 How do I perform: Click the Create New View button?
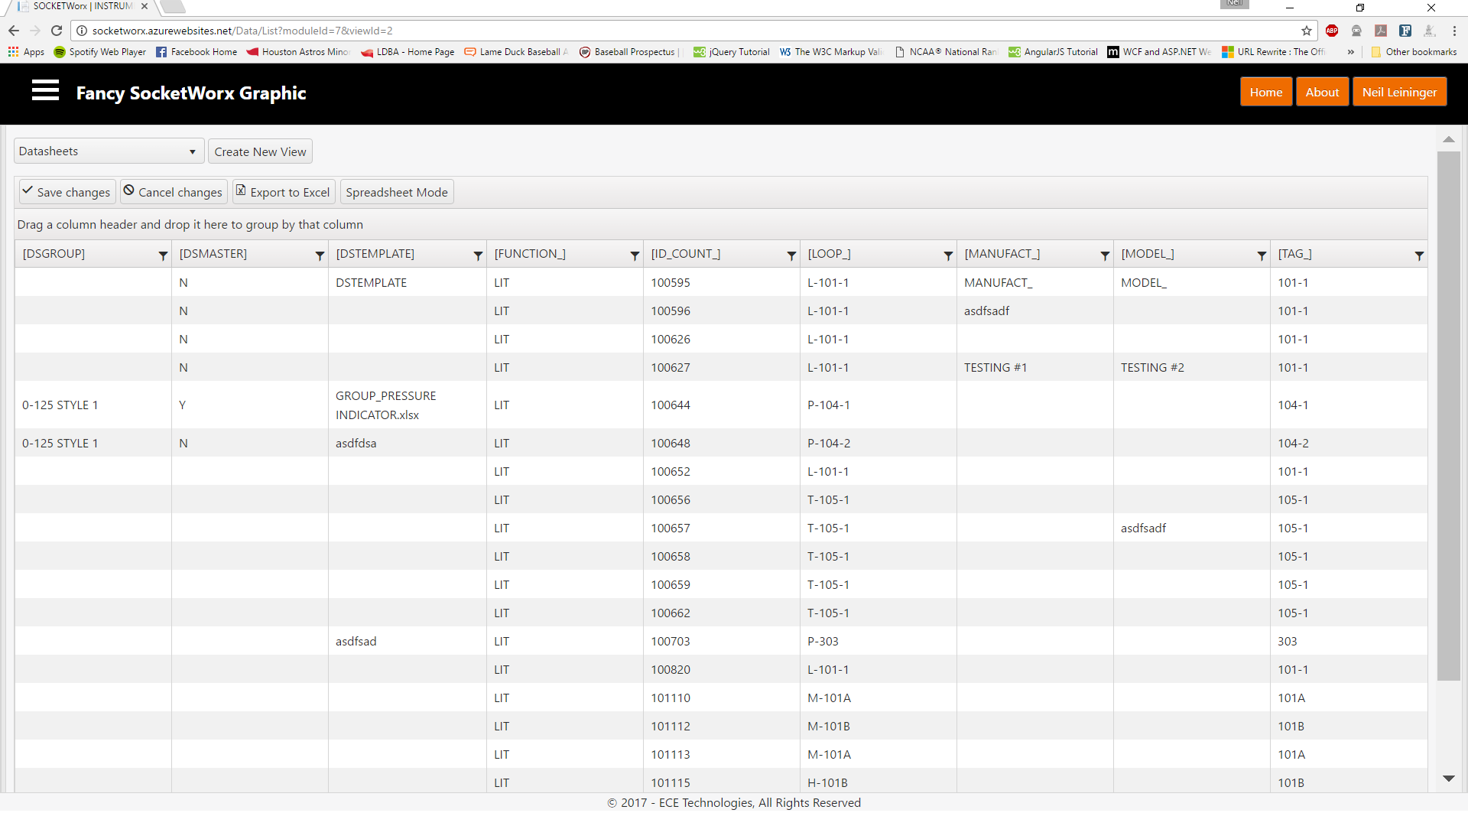pos(260,151)
